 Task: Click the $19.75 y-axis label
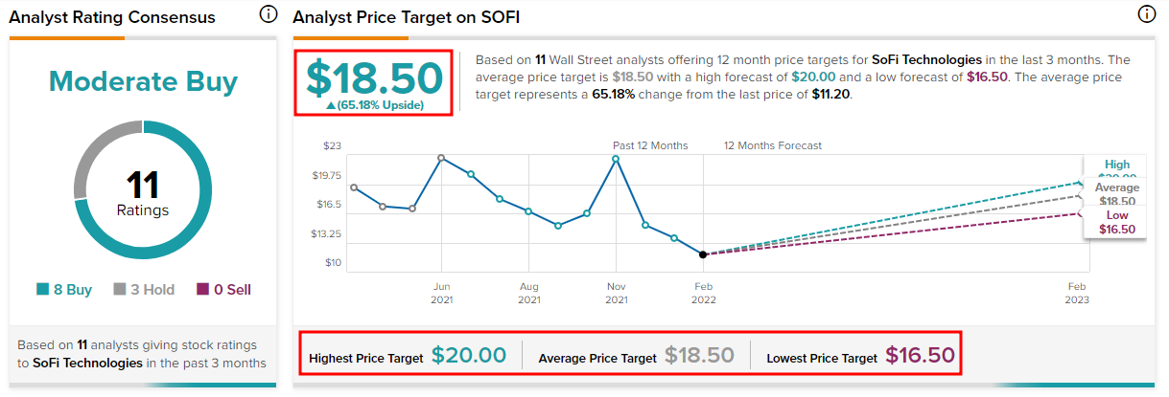tap(326, 175)
